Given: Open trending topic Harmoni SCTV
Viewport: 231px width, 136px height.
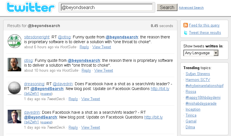Looking at the screenshot, I should pos(198,80).
